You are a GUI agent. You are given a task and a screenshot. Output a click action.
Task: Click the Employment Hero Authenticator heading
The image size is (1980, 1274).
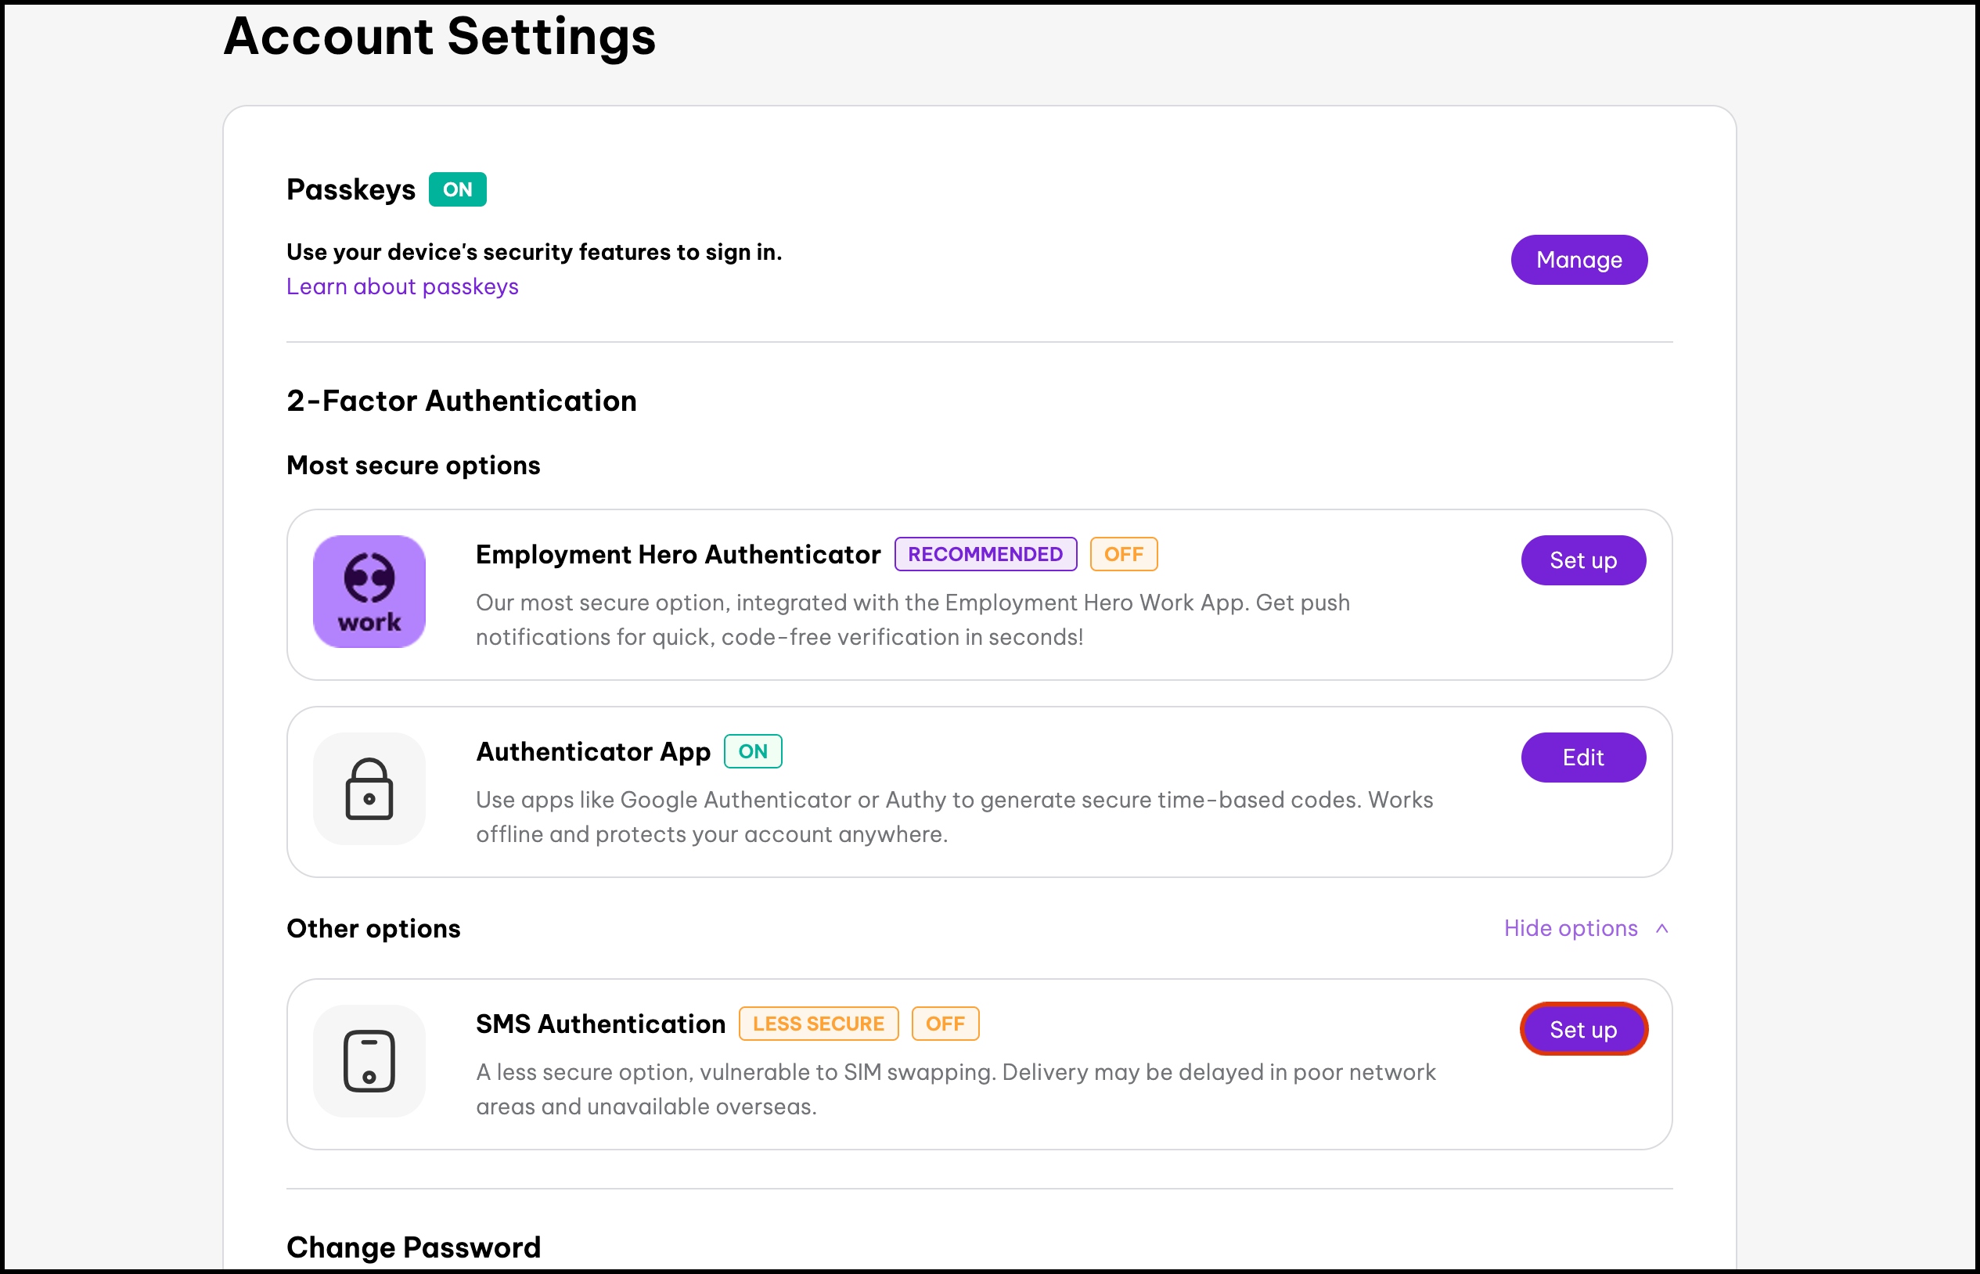(678, 554)
